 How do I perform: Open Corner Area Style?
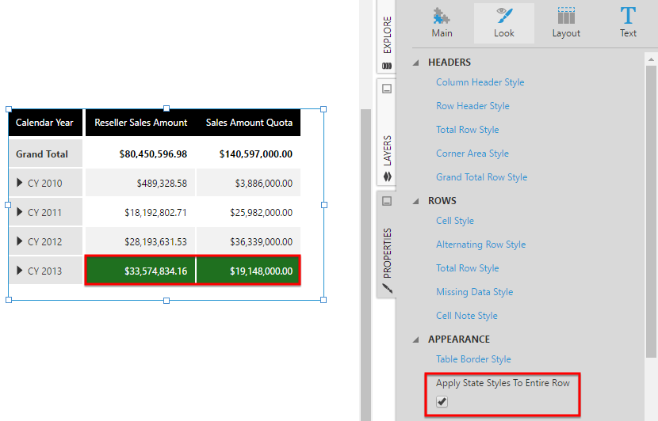pos(472,154)
